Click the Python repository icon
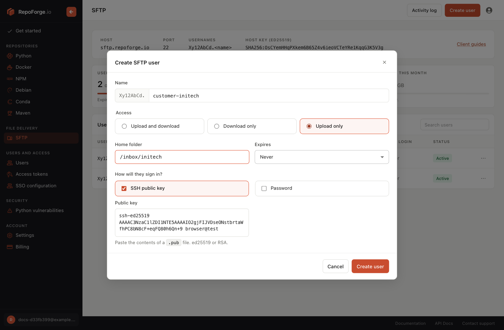The width and height of the screenshot is (504, 330). coord(10,56)
